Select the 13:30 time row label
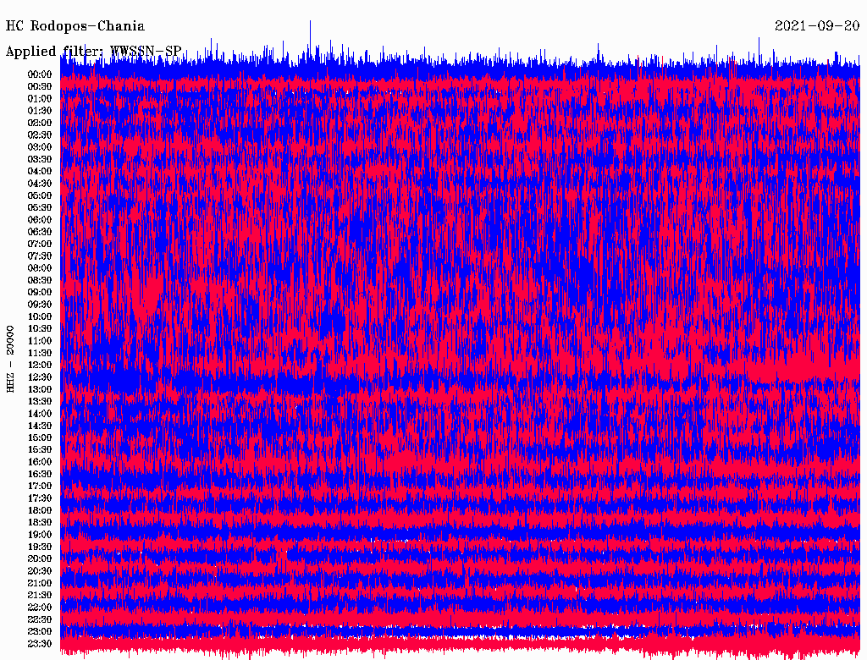This screenshot has width=867, height=660. coord(40,402)
